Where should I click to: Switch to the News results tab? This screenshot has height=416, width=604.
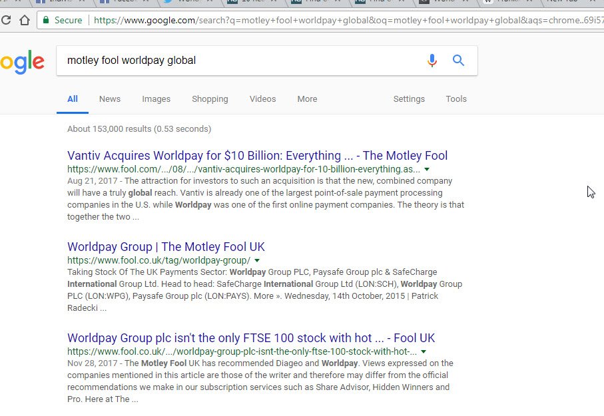click(110, 99)
